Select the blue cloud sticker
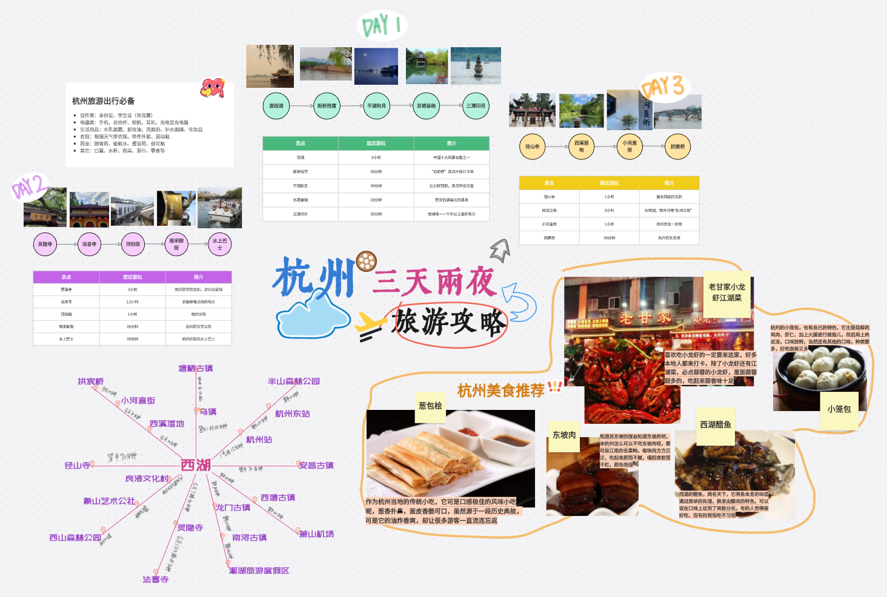Viewport: 887px width, 597px height. pos(313,312)
